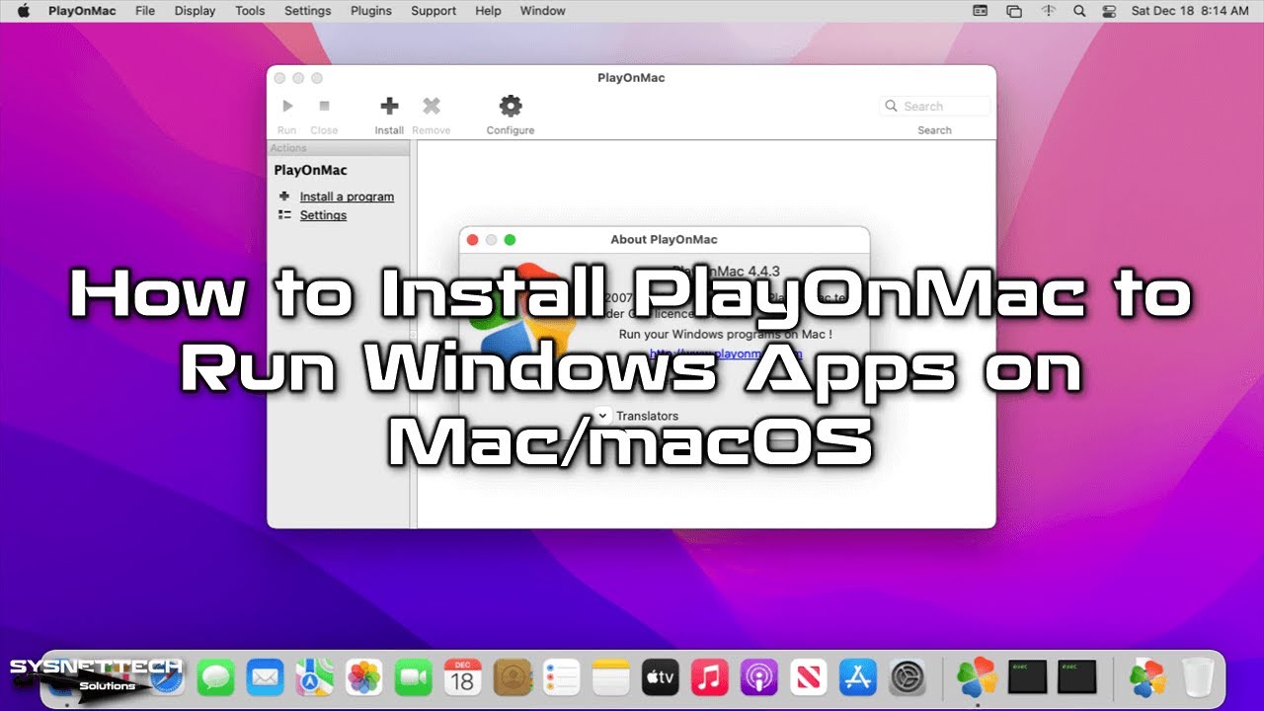The height and width of the screenshot is (711, 1264).
Task: Focus the Search field in PlayOnMac window
Action: (x=934, y=106)
